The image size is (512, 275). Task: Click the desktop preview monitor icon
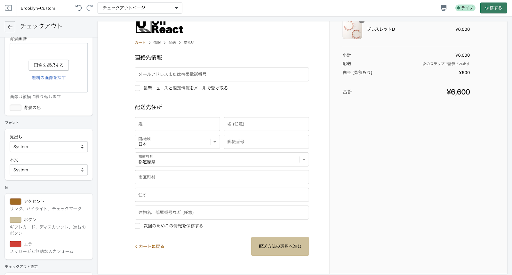(444, 8)
